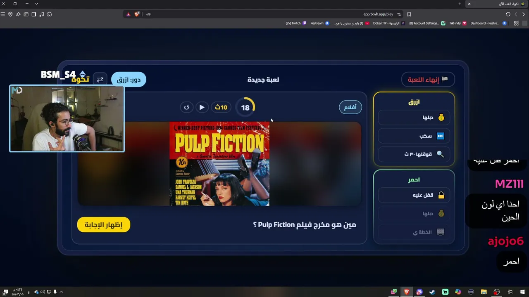The height and width of the screenshot is (297, 529).
Task: Open the TikFinity bookmark
Action: tap(458, 23)
